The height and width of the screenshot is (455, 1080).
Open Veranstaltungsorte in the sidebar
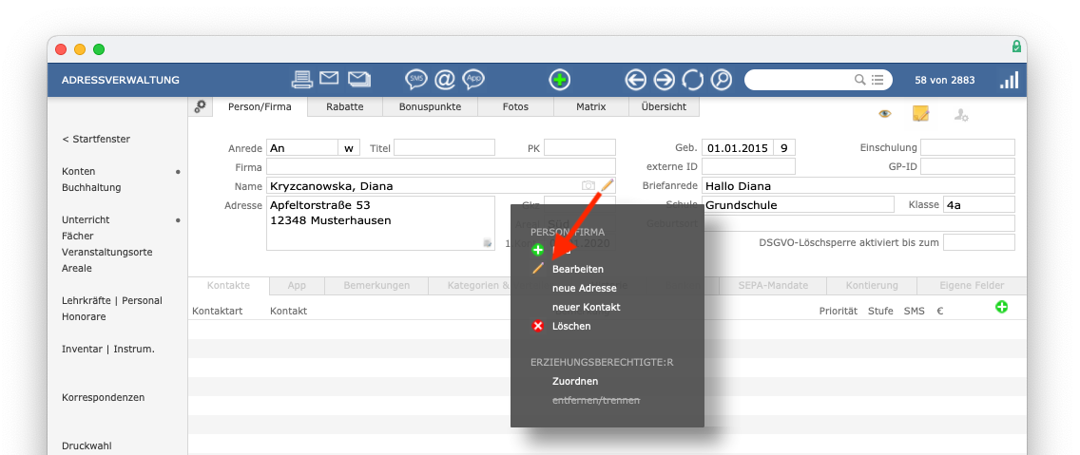[106, 252]
